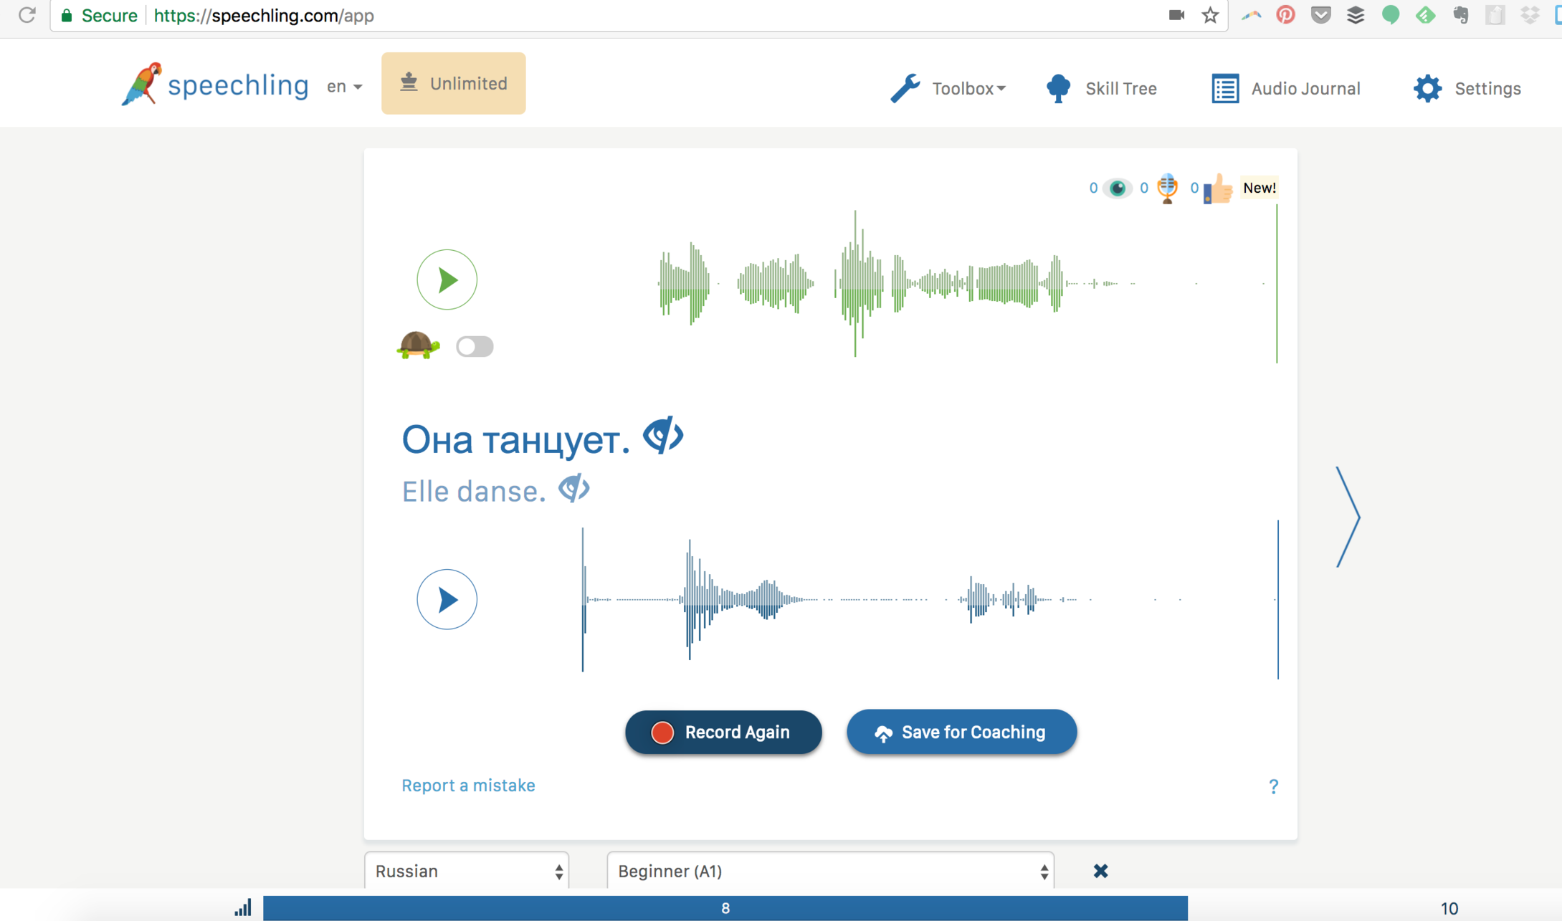Play the native speaker audio recording
Image resolution: width=1562 pixels, height=921 pixels.
coord(447,280)
